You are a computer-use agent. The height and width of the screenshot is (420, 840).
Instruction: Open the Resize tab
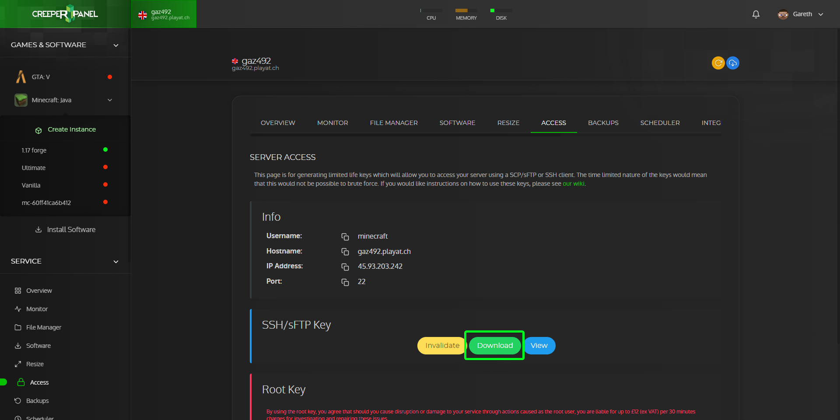point(508,123)
